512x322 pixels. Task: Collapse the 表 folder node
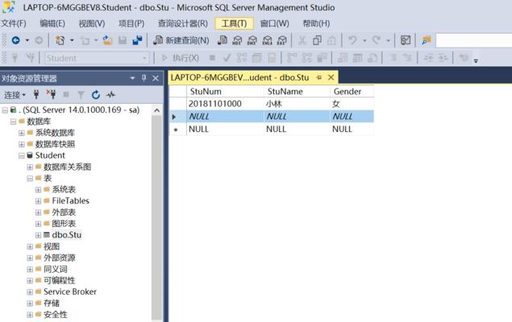tap(30, 179)
